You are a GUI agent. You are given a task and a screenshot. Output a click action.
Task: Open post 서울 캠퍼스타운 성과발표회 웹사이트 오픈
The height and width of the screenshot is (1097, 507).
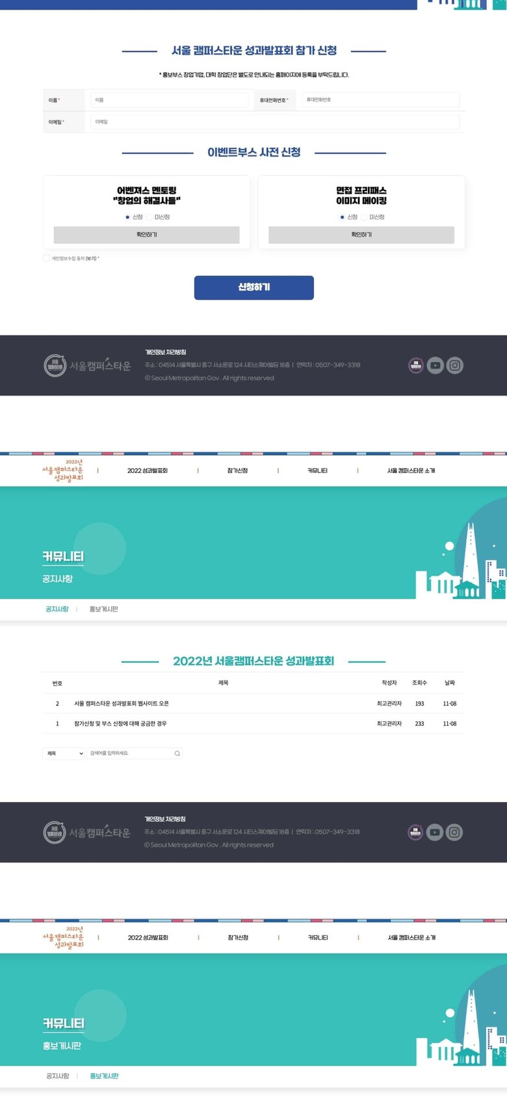click(122, 703)
